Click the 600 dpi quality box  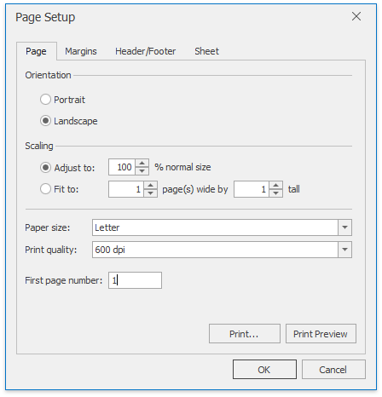215,250
